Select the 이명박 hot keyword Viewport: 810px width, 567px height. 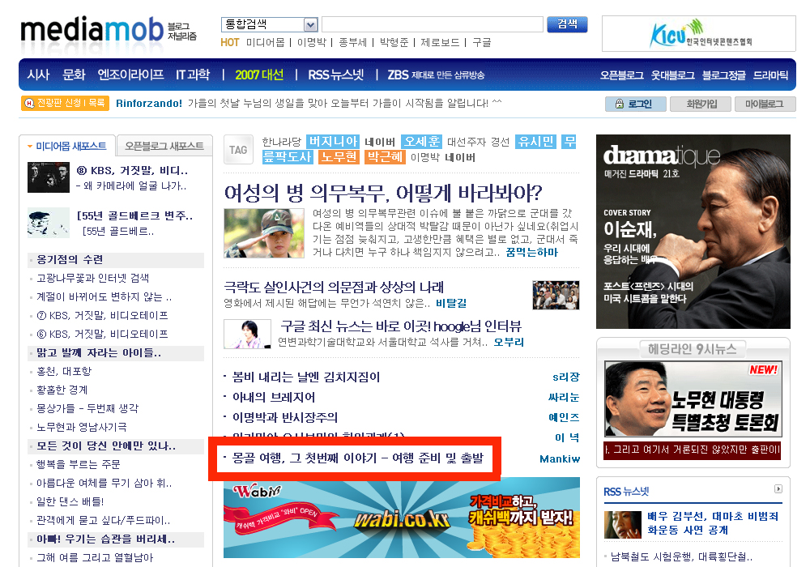(x=312, y=42)
